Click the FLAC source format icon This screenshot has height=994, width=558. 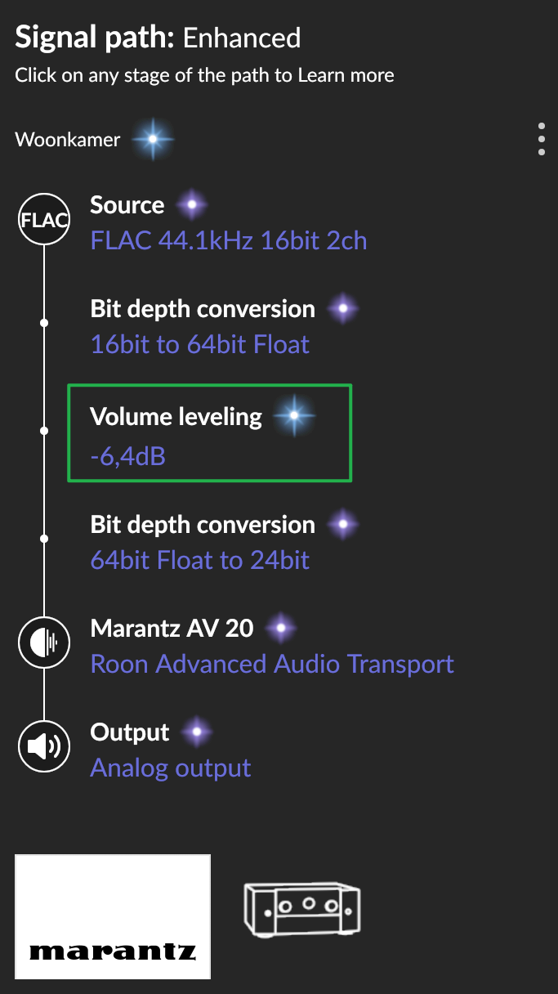pos(44,220)
